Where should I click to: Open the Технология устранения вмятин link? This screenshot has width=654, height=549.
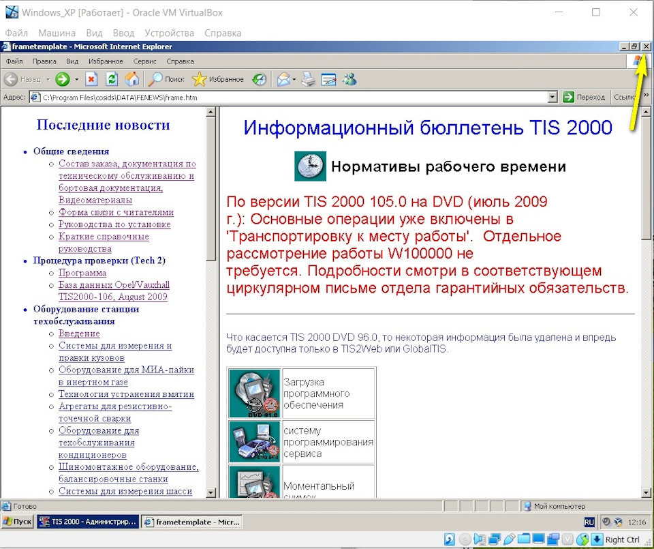[127, 394]
